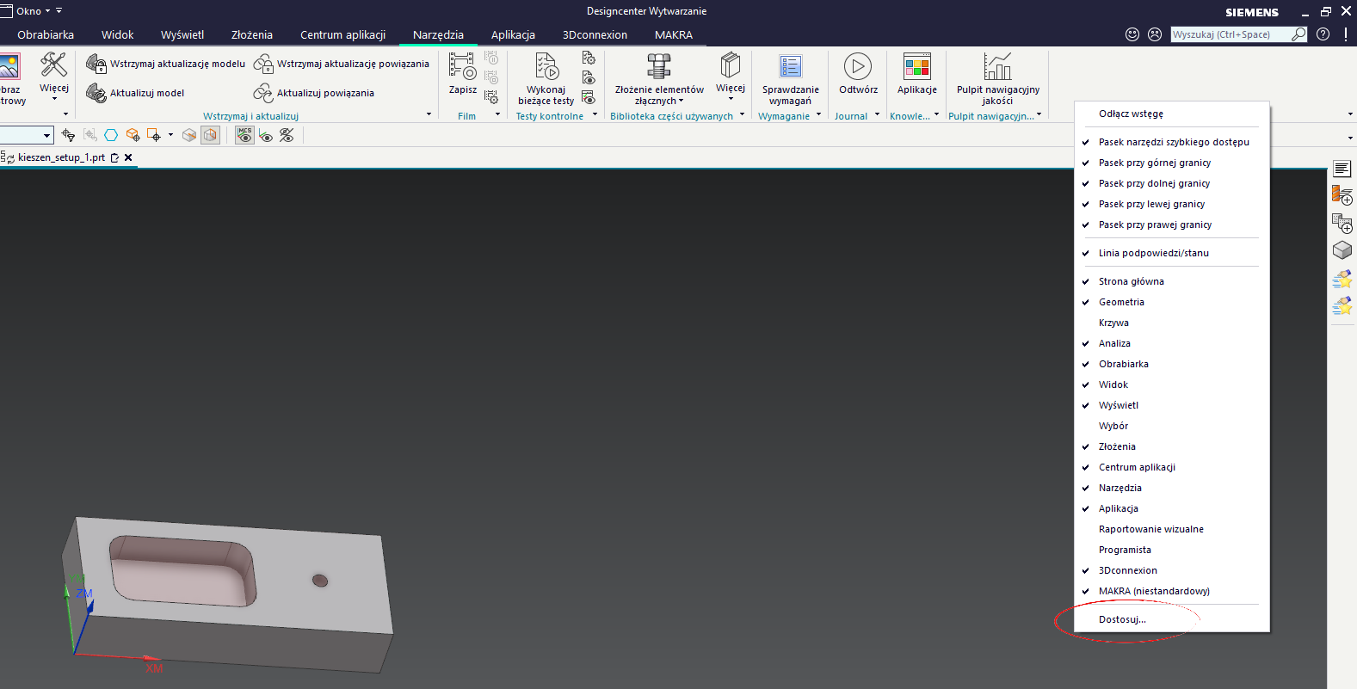This screenshot has width=1357, height=689.
Task: Click Aktualizuj model
Action: pos(136,93)
